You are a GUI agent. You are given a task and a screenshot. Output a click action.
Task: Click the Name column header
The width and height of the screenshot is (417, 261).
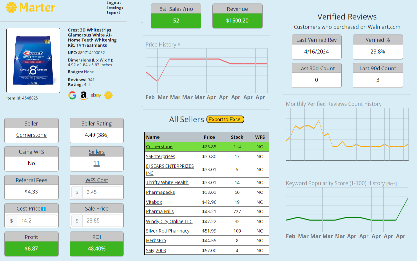[x=170, y=137]
